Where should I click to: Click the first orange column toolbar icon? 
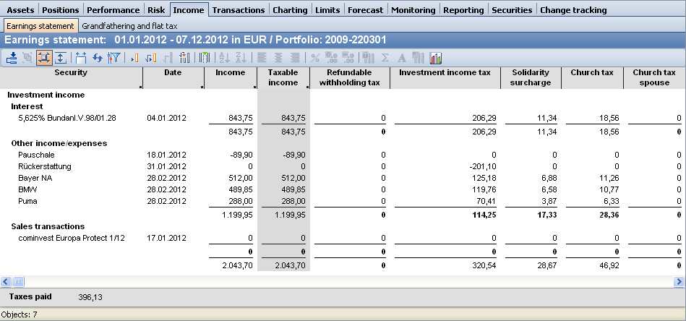click(x=134, y=58)
